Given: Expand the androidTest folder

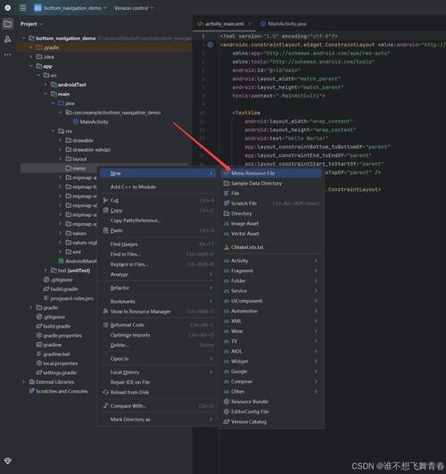Looking at the screenshot, I should (x=45, y=85).
